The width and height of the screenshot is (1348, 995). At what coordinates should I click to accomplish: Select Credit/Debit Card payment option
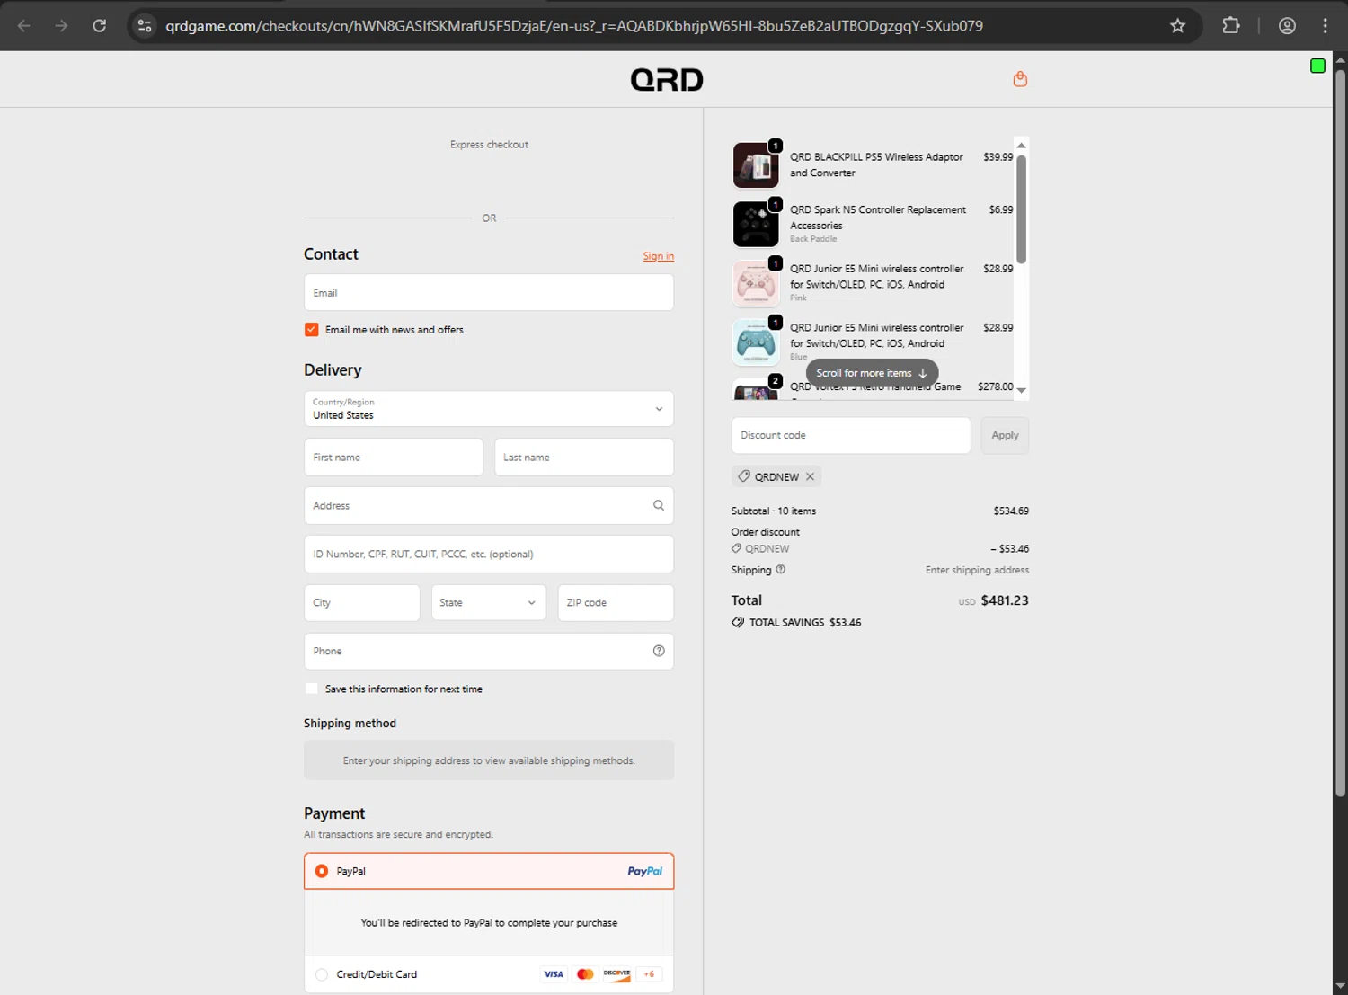coord(322,974)
